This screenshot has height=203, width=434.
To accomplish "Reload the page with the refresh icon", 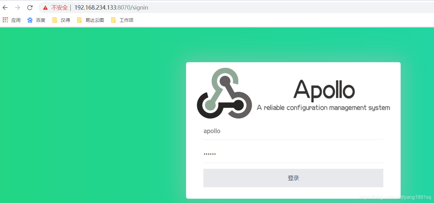I will [30, 8].
